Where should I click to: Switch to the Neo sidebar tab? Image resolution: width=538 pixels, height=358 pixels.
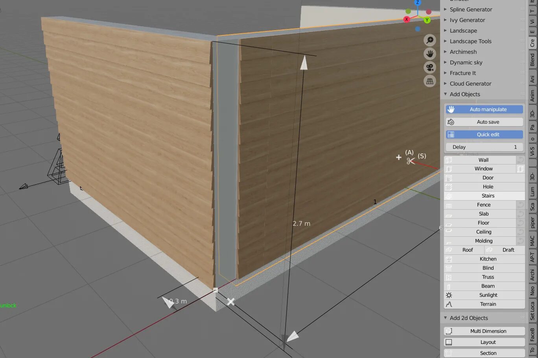click(x=532, y=291)
